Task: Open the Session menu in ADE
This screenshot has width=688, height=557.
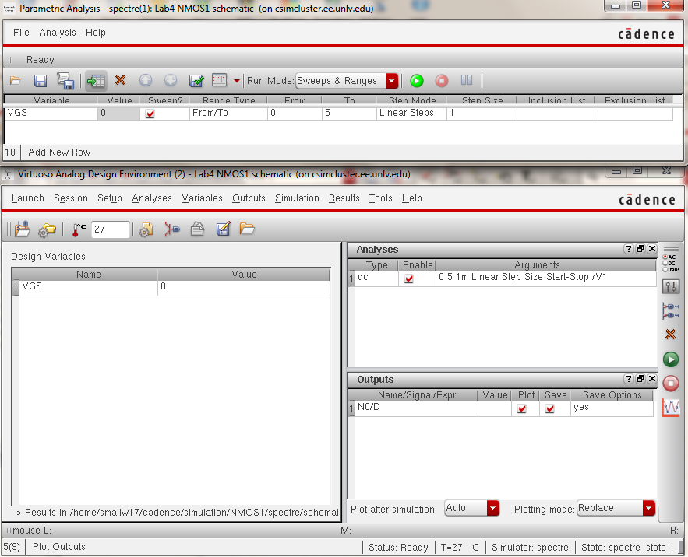Action: point(71,198)
